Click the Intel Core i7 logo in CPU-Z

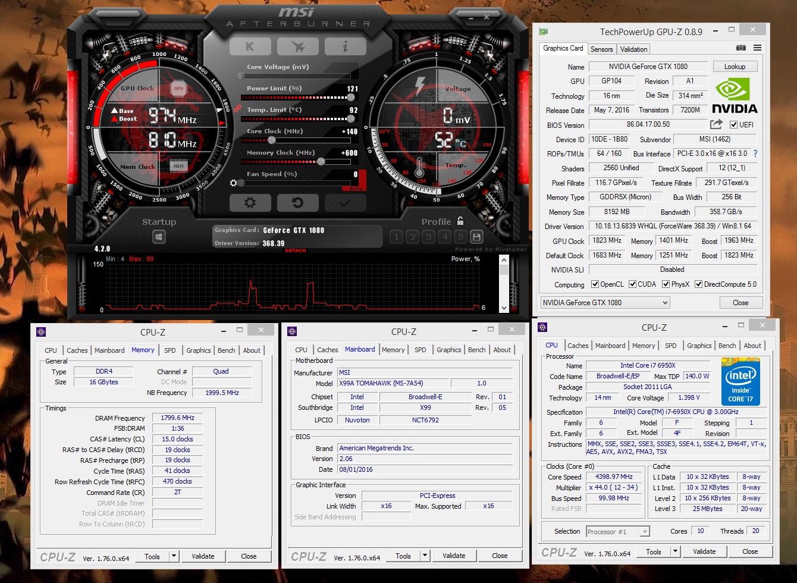[740, 381]
